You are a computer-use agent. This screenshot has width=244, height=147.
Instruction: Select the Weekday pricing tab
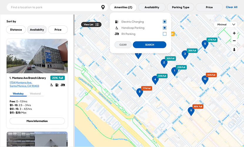coord(18,93)
